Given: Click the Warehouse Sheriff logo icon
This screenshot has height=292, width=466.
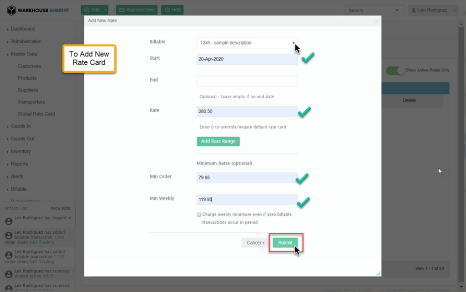Looking at the screenshot, I should click(x=11, y=10).
